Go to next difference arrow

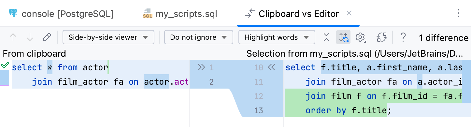tap(30, 37)
